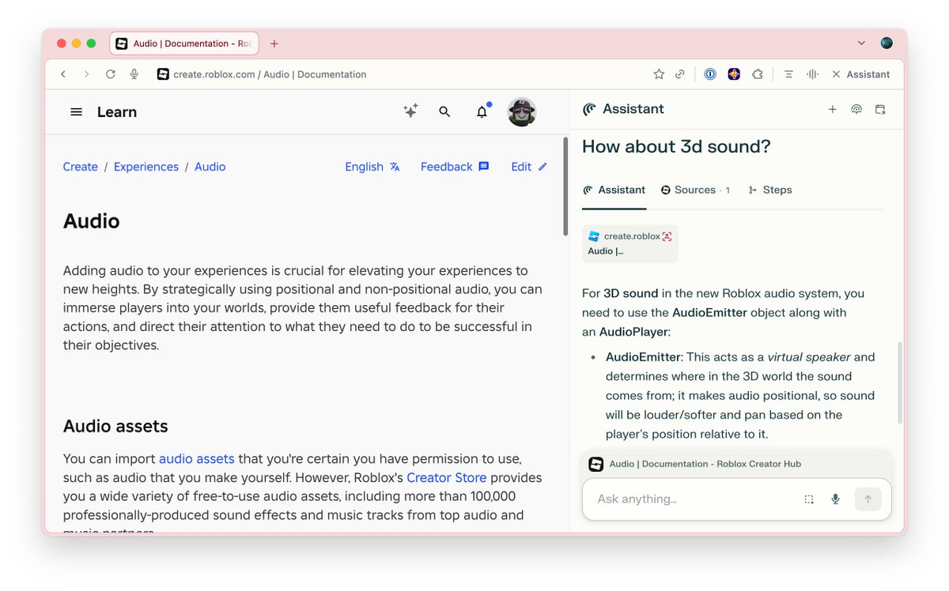The width and height of the screenshot is (949, 591).
Task: Change the language using the English selector
Action: click(x=372, y=167)
